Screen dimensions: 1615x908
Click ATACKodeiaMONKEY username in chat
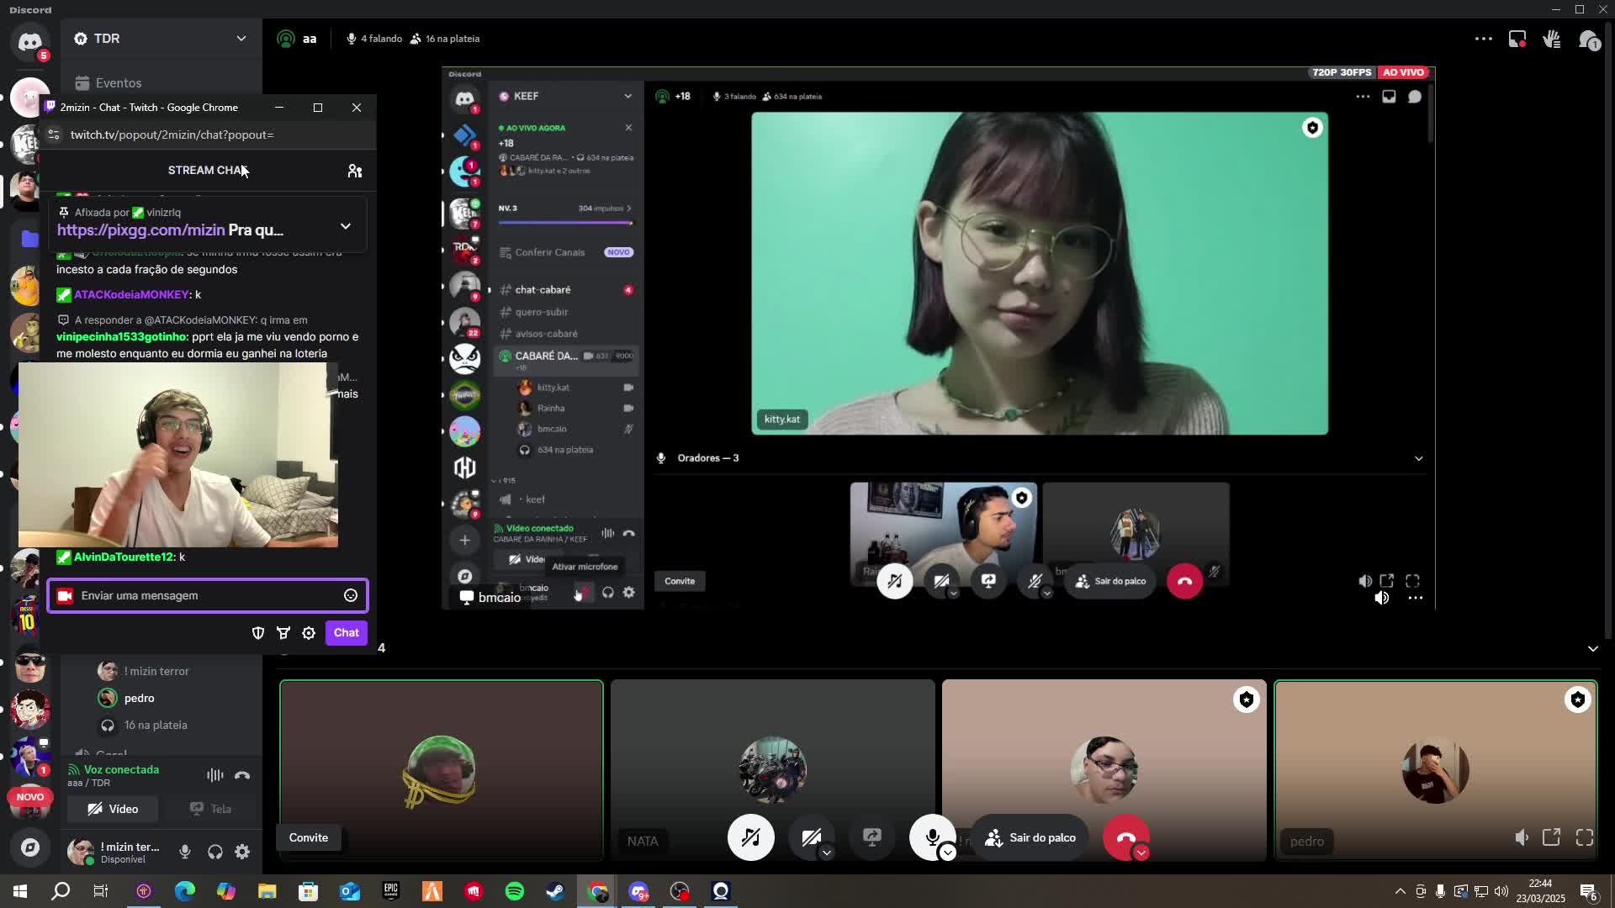tap(131, 294)
